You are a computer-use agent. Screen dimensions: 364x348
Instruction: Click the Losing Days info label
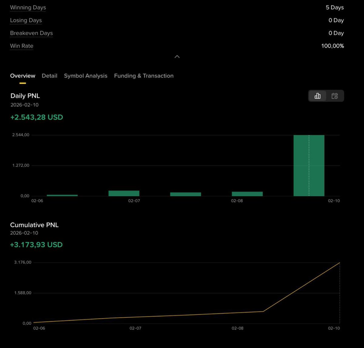pyautogui.click(x=26, y=20)
